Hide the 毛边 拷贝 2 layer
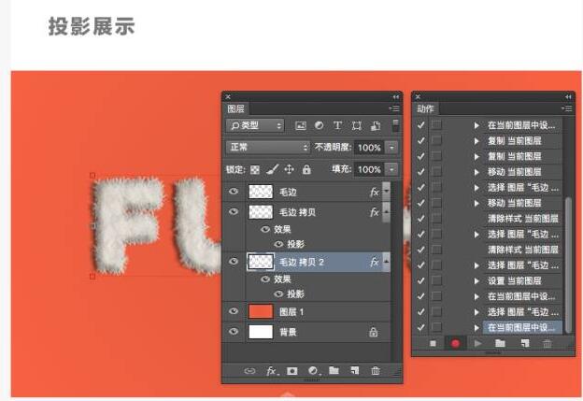583x401 pixels. click(x=234, y=261)
